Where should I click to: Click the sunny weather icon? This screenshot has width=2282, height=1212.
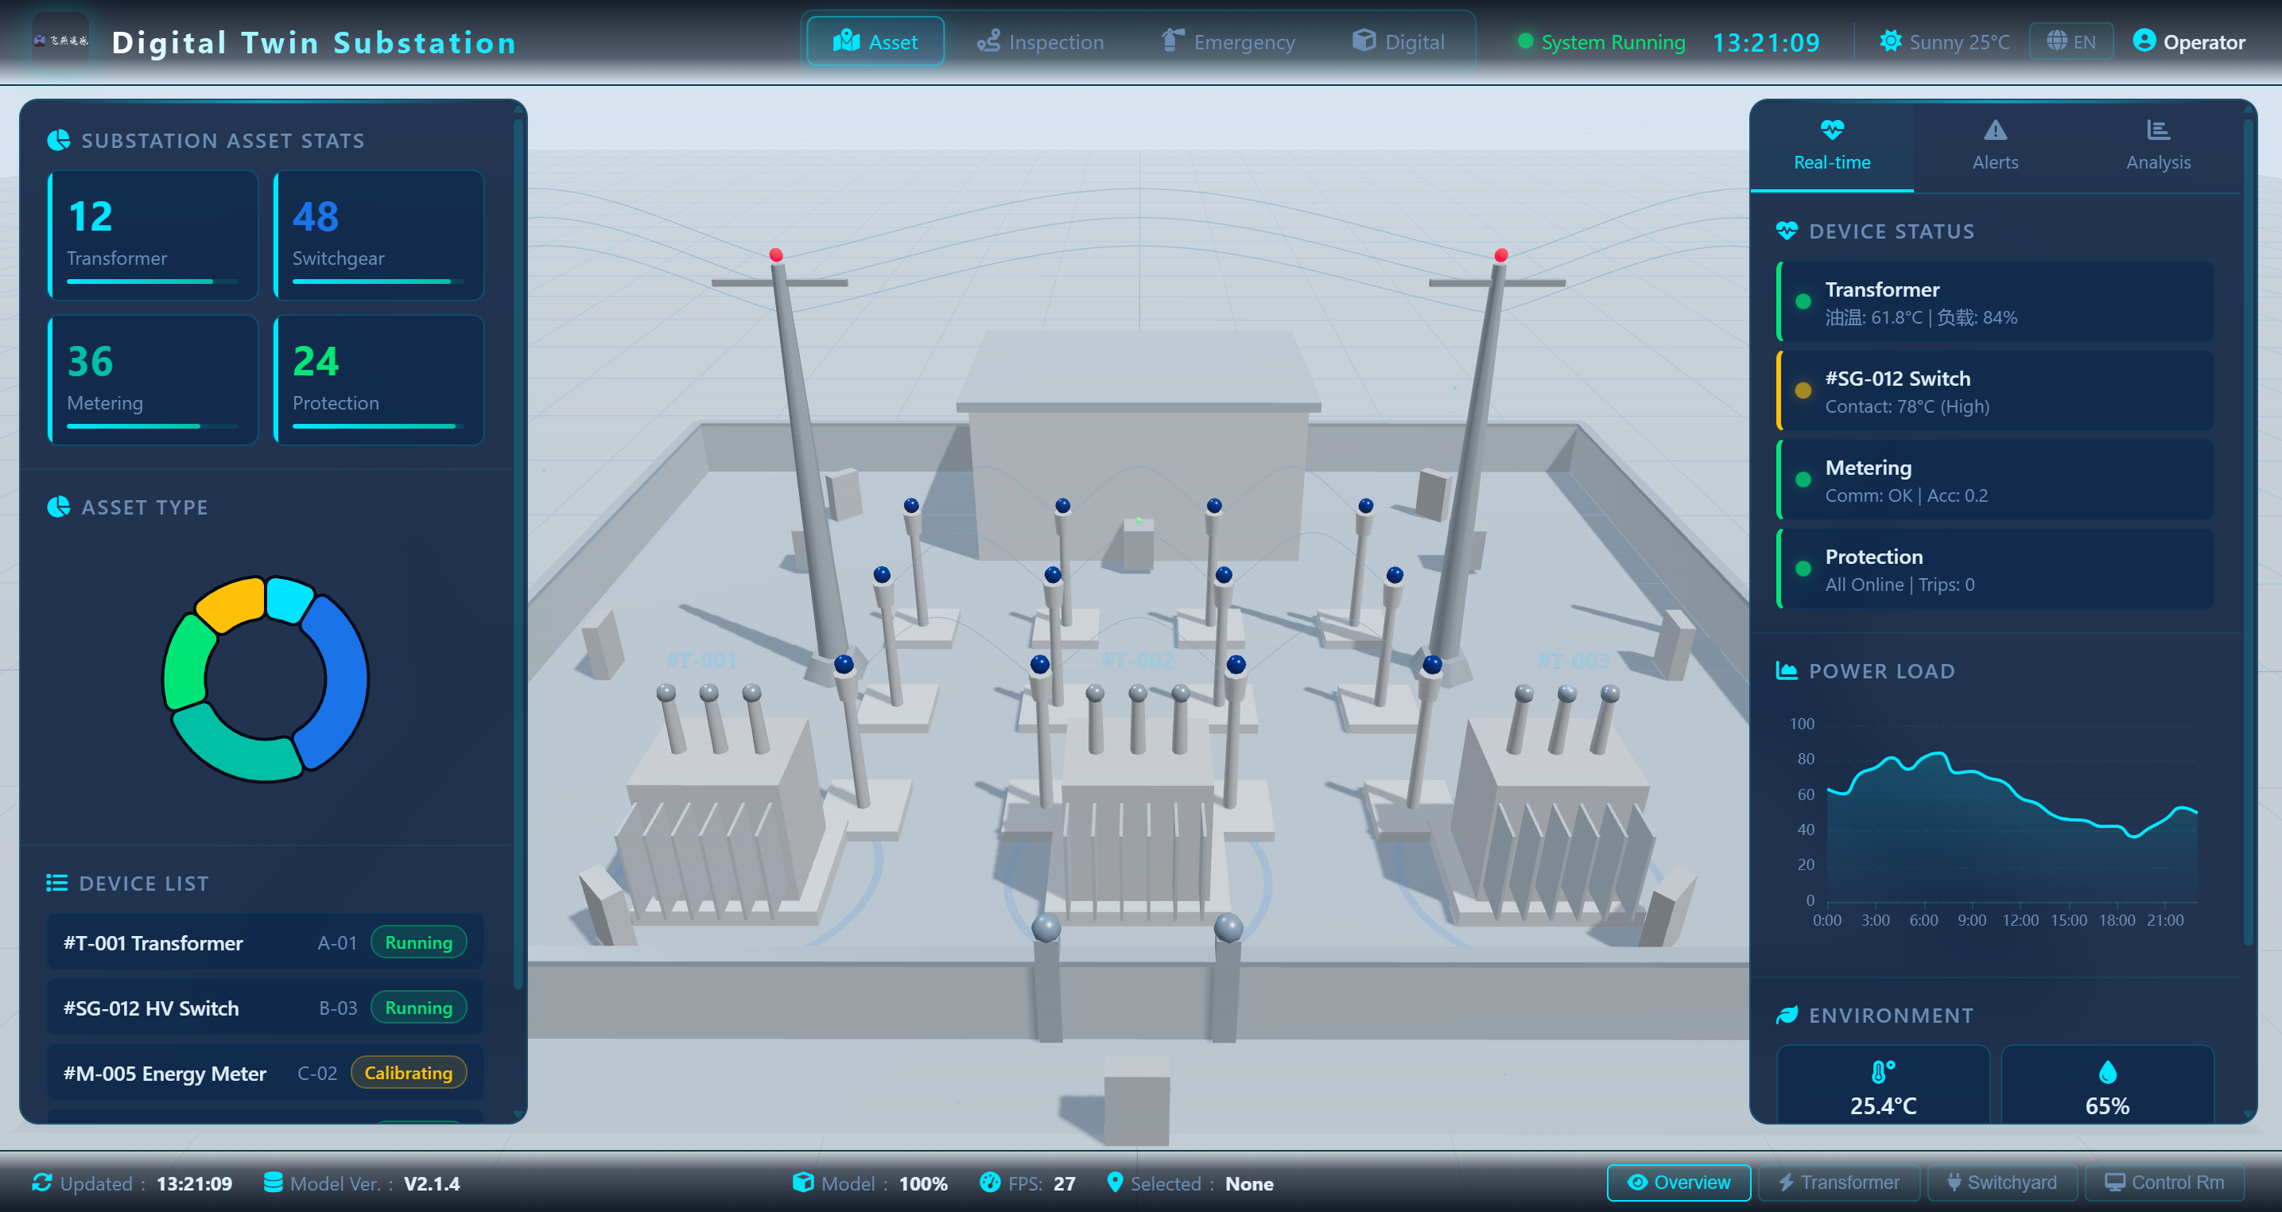click(1891, 41)
